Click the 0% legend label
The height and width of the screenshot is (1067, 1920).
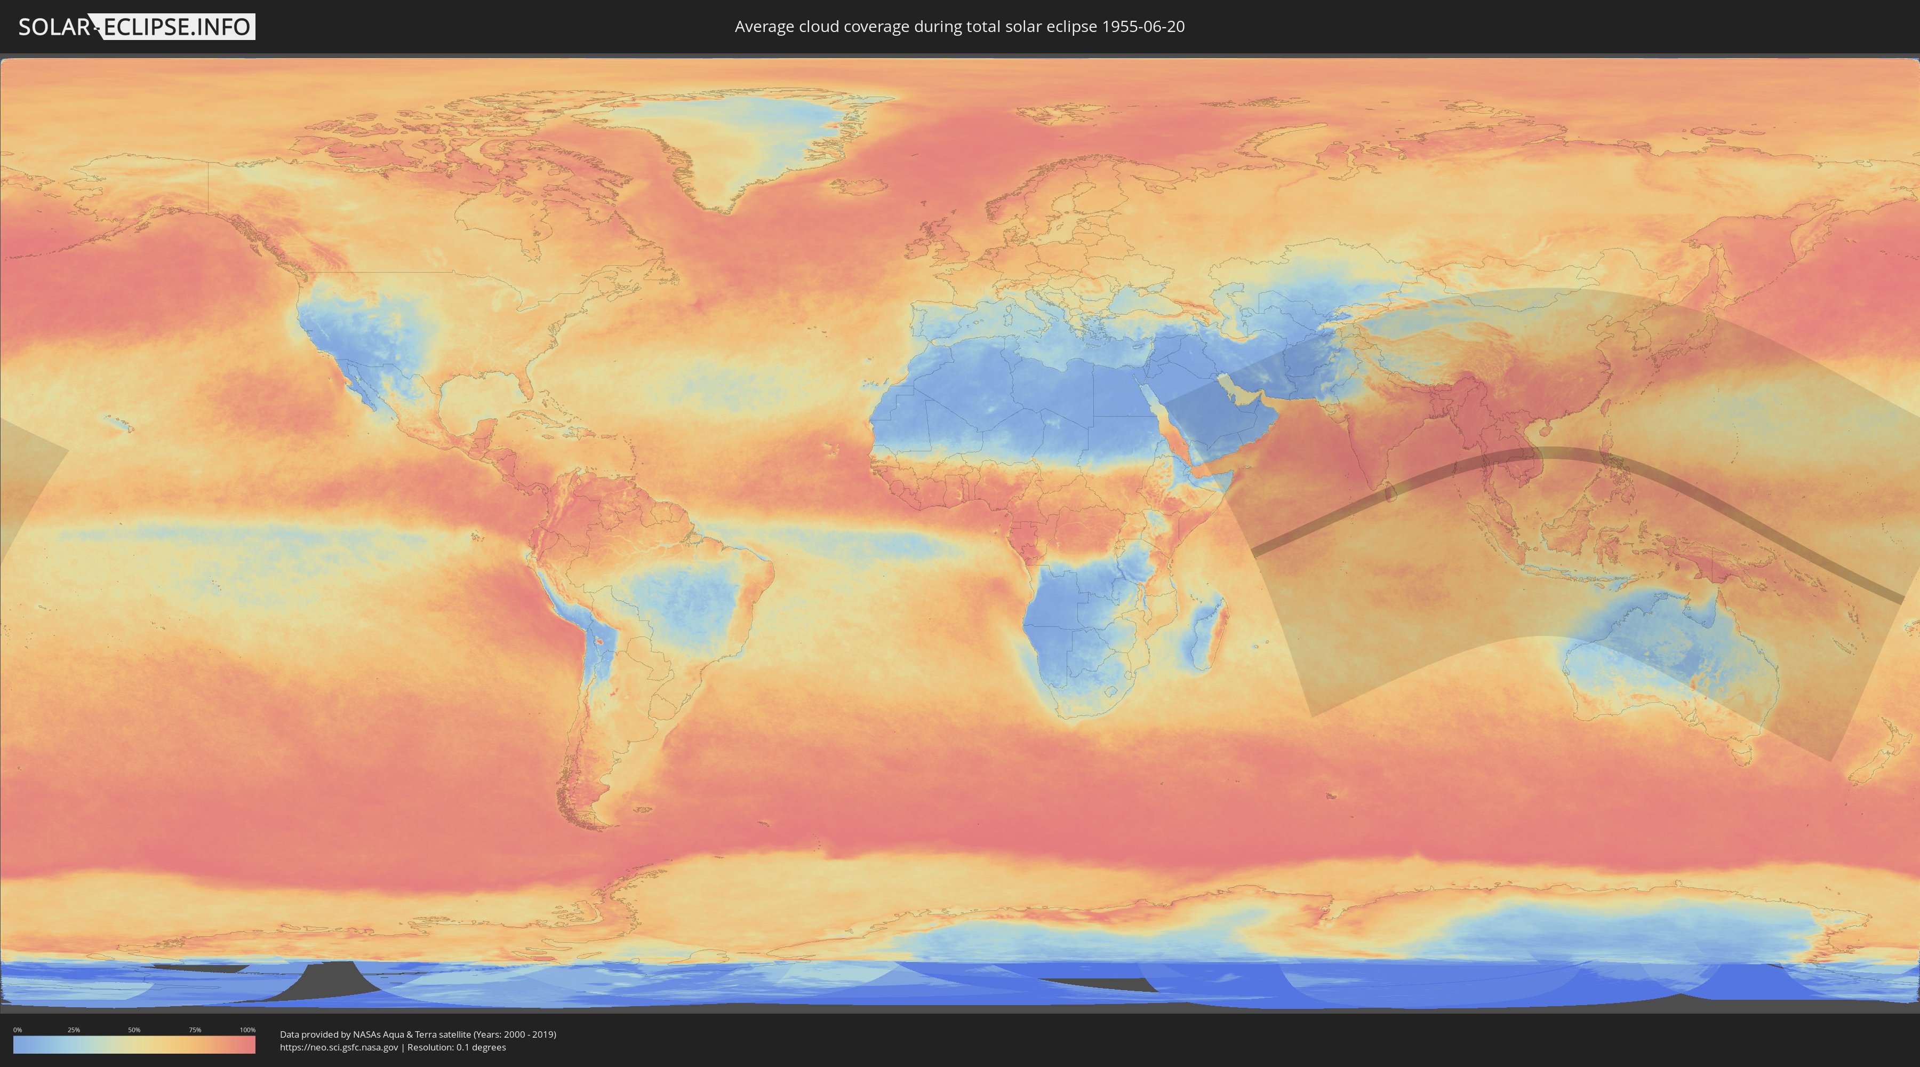[17, 1030]
